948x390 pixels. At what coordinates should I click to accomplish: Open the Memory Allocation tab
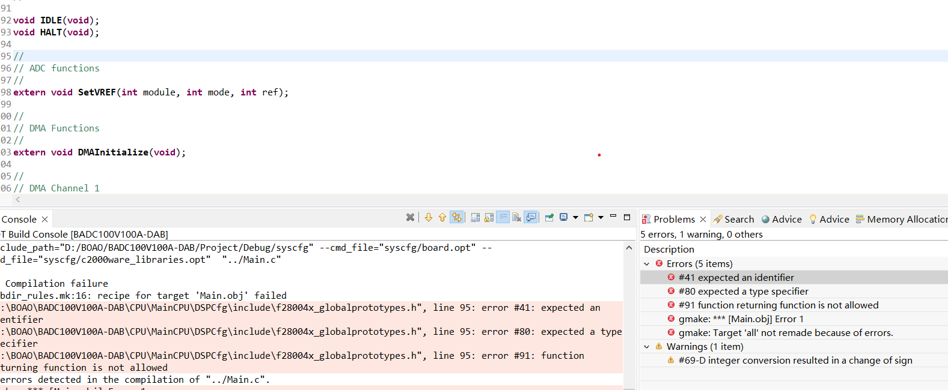(902, 220)
